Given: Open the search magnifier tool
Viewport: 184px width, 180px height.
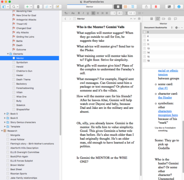Looking at the screenshot, I should pos(14,7).
